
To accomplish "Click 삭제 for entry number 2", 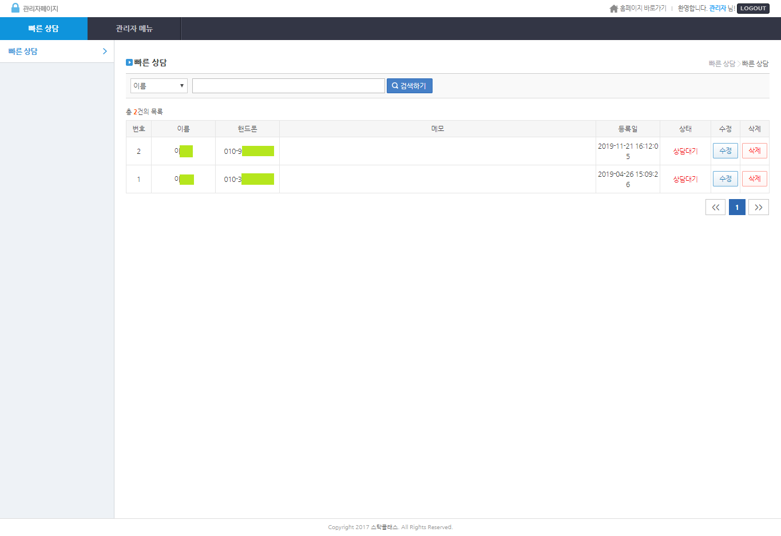I will click(x=754, y=151).
